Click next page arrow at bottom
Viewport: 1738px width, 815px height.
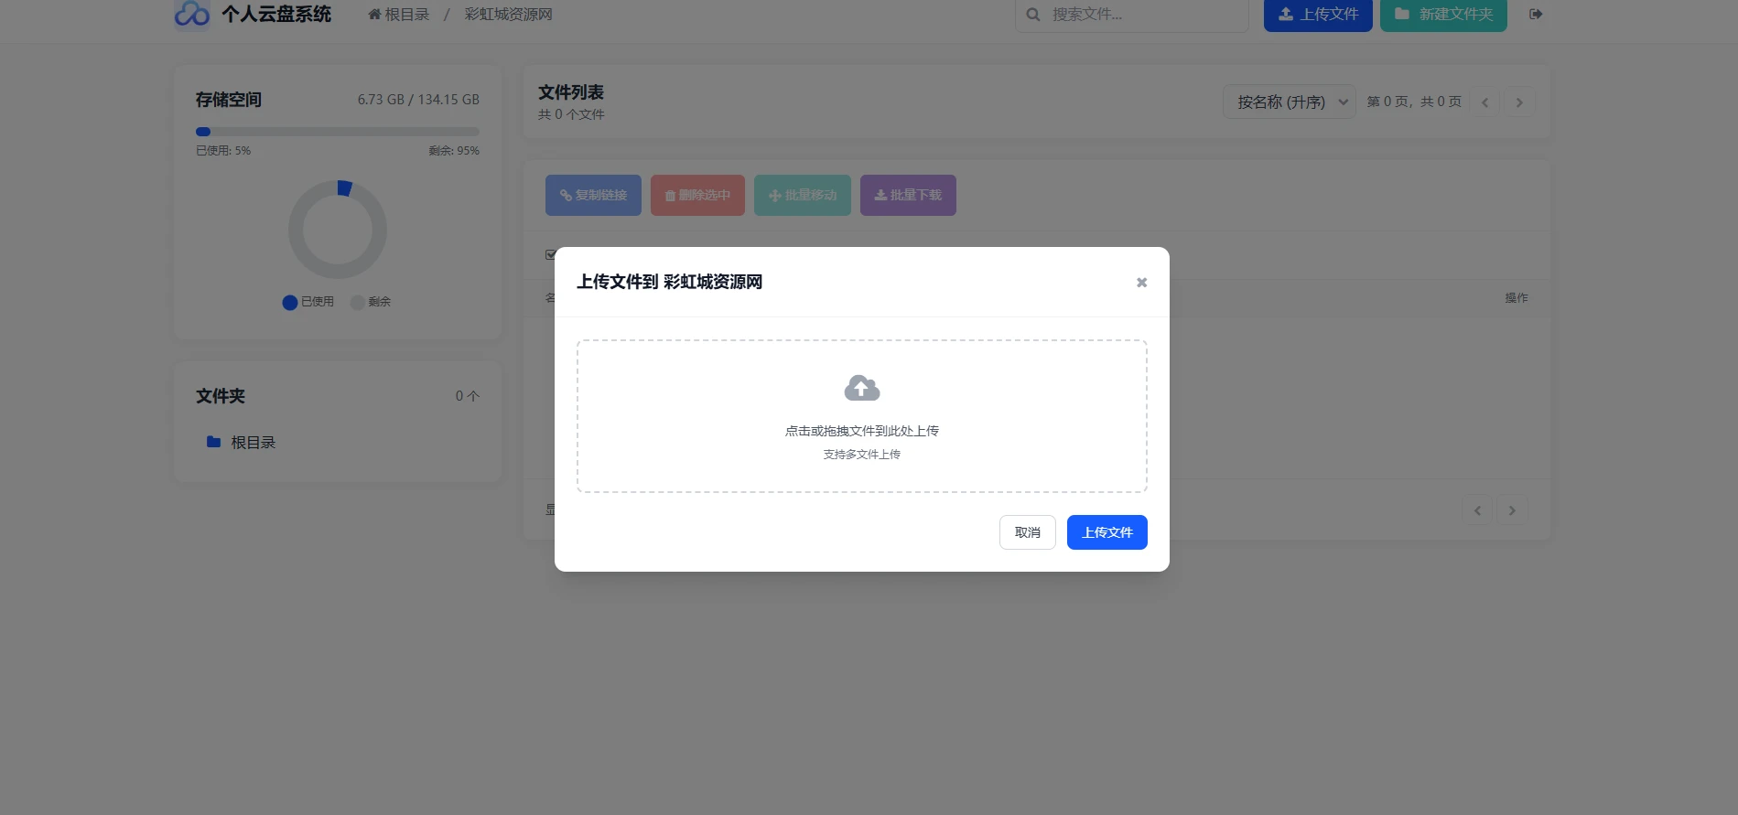[1512, 510]
